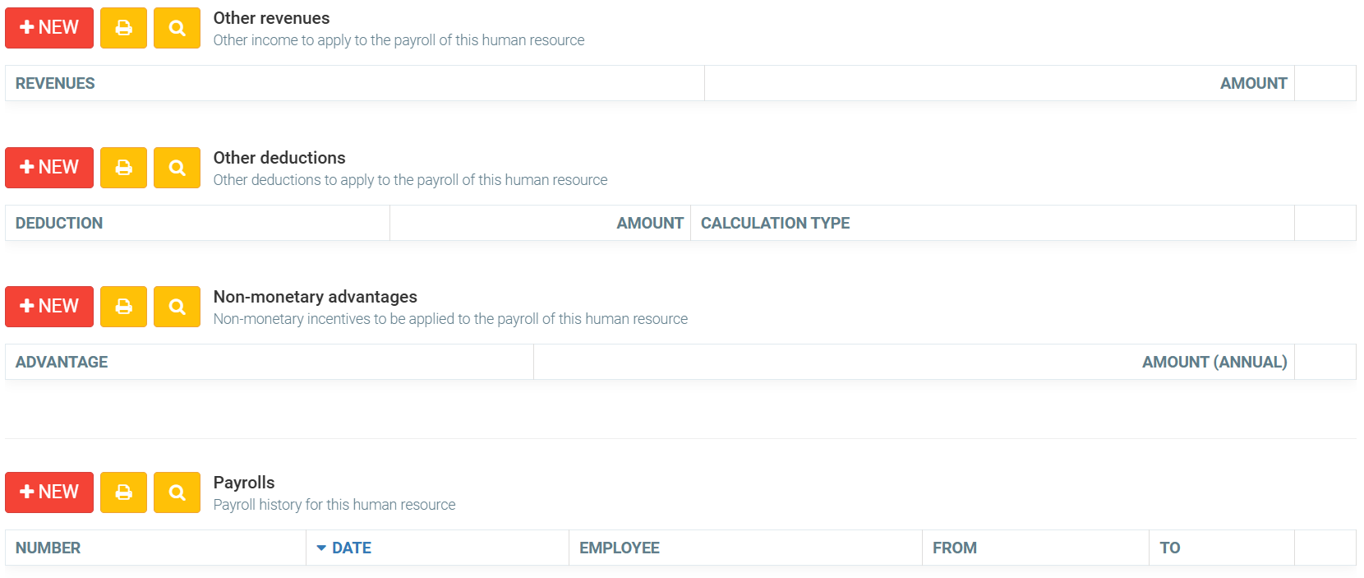
Task: Sort payrolls by FROM column
Action: coord(954,548)
